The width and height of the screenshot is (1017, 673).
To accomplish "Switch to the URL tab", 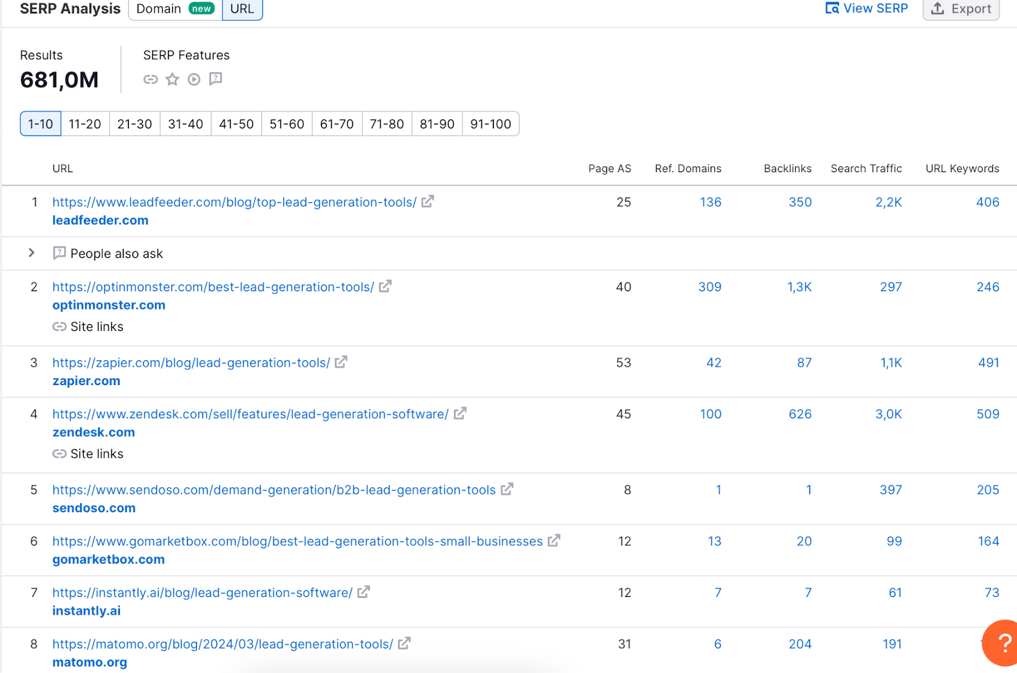I will click(242, 9).
